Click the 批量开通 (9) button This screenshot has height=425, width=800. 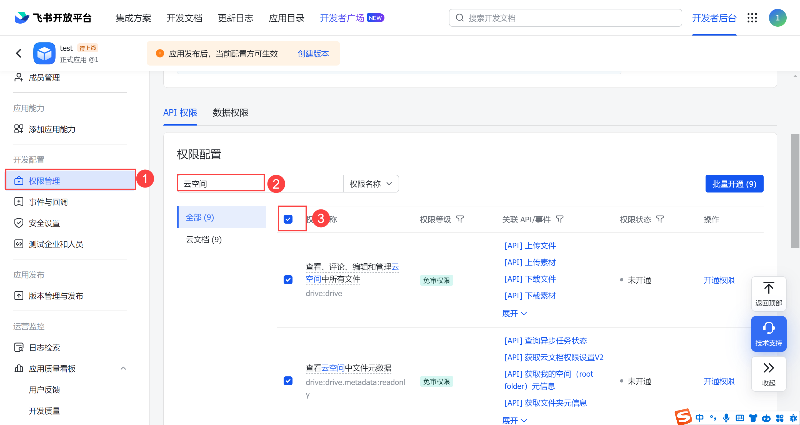point(734,184)
